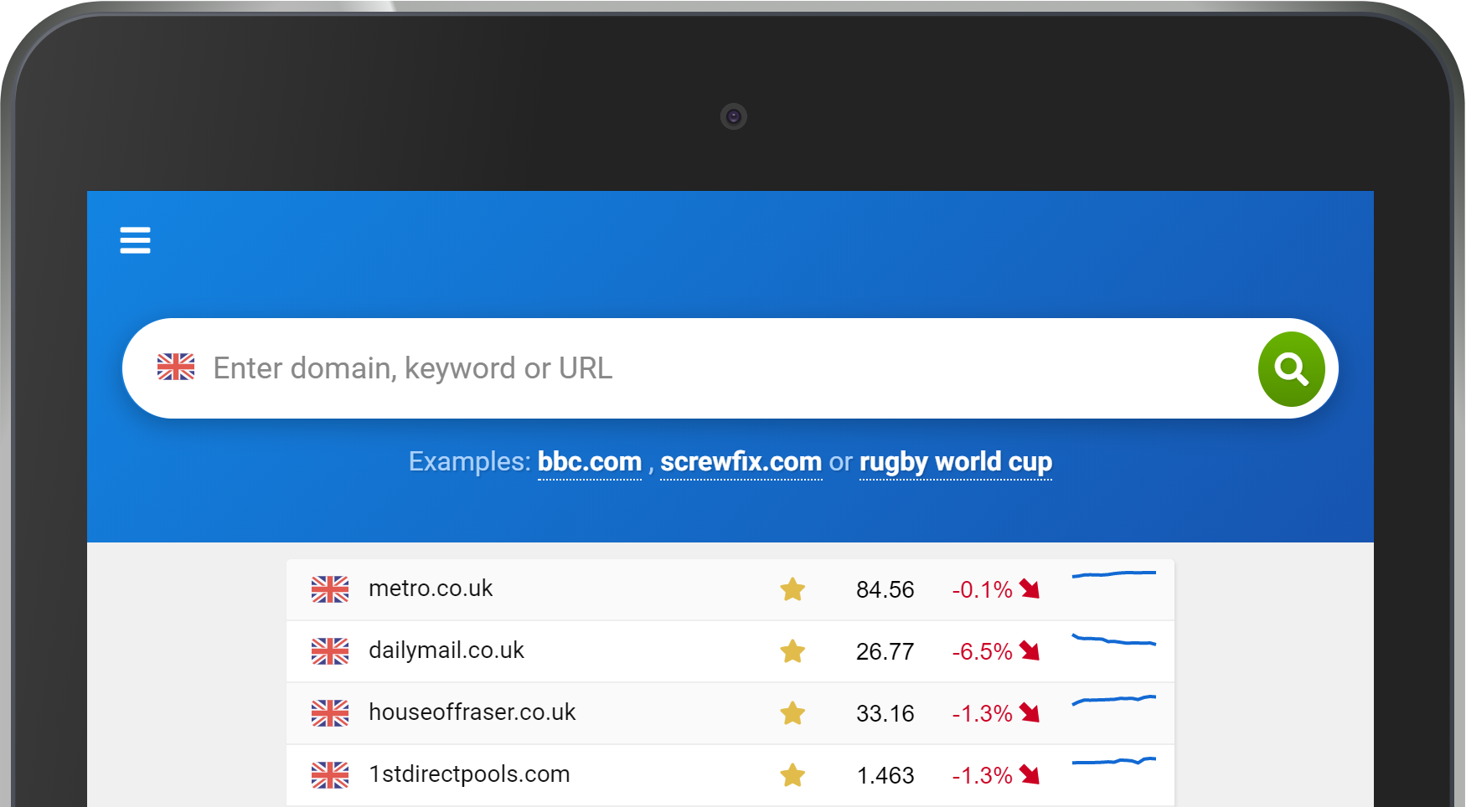Image resolution: width=1466 pixels, height=807 pixels.
Task: Open the hamburger menu
Action: [x=135, y=240]
